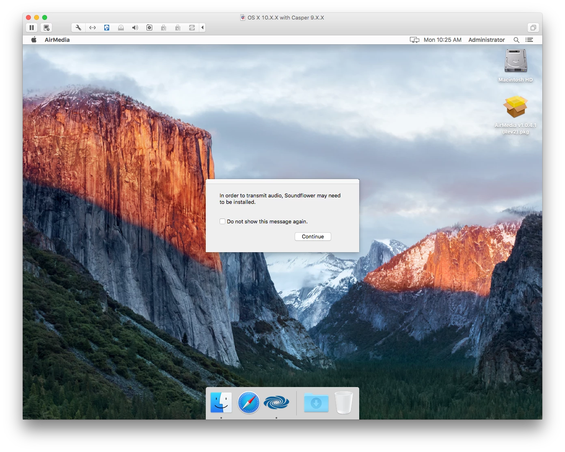Click the blue hard disk icon

tap(107, 28)
